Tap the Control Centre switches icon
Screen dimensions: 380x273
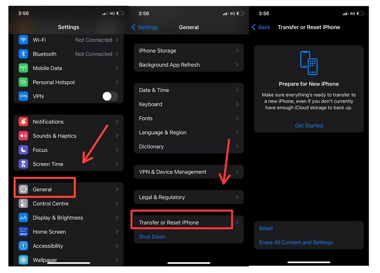(x=23, y=204)
